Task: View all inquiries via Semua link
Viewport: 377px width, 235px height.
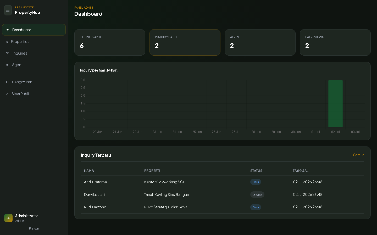Action: click(358, 155)
